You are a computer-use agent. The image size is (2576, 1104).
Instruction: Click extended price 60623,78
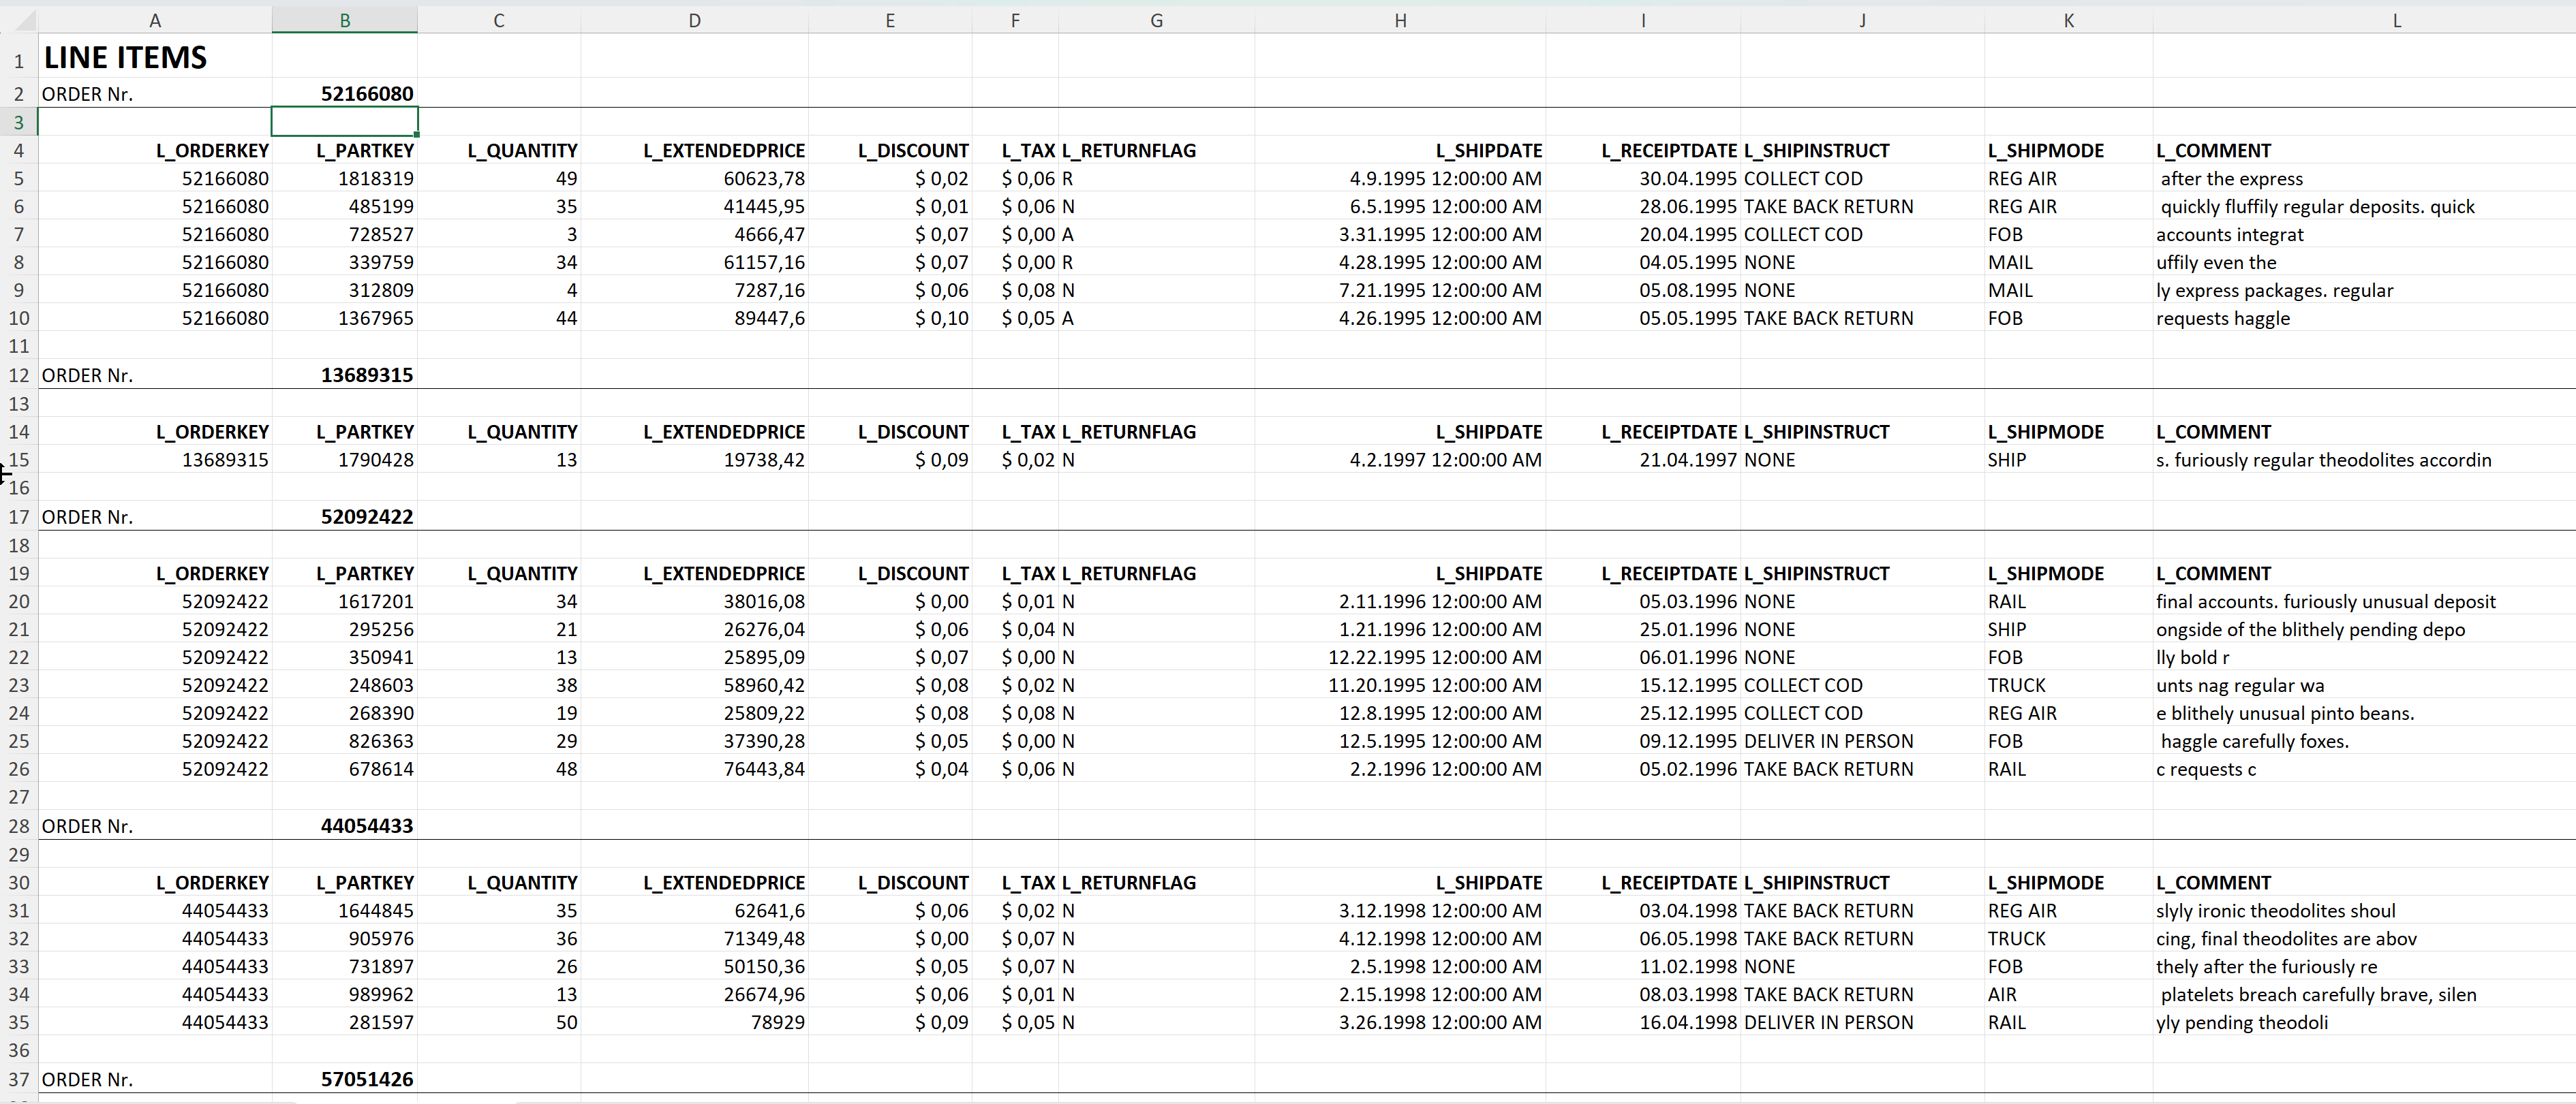[x=764, y=179]
